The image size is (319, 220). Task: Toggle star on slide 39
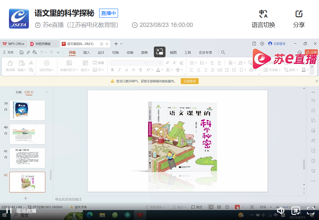pyautogui.click(x=6, y=109)
